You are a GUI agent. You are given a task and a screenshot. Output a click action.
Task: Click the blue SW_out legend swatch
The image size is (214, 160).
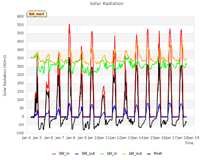tap(77, 154)
